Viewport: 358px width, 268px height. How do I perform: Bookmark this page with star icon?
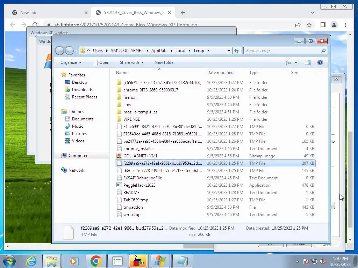(x=309, y=25)
